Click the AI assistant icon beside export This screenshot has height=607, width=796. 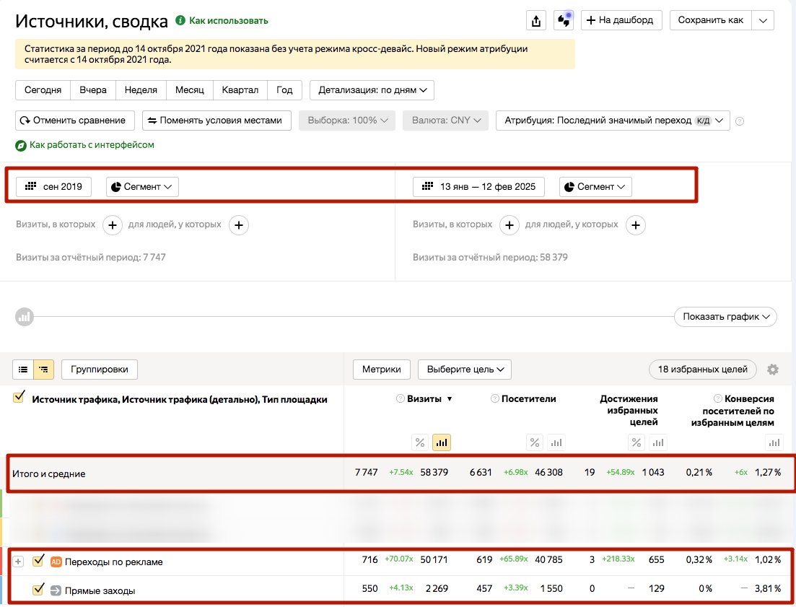coord(563,20)
